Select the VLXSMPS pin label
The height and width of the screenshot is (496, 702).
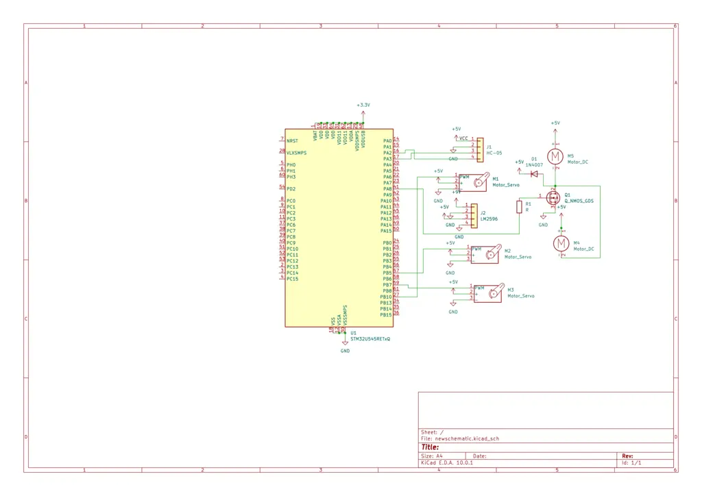(296, 153)
